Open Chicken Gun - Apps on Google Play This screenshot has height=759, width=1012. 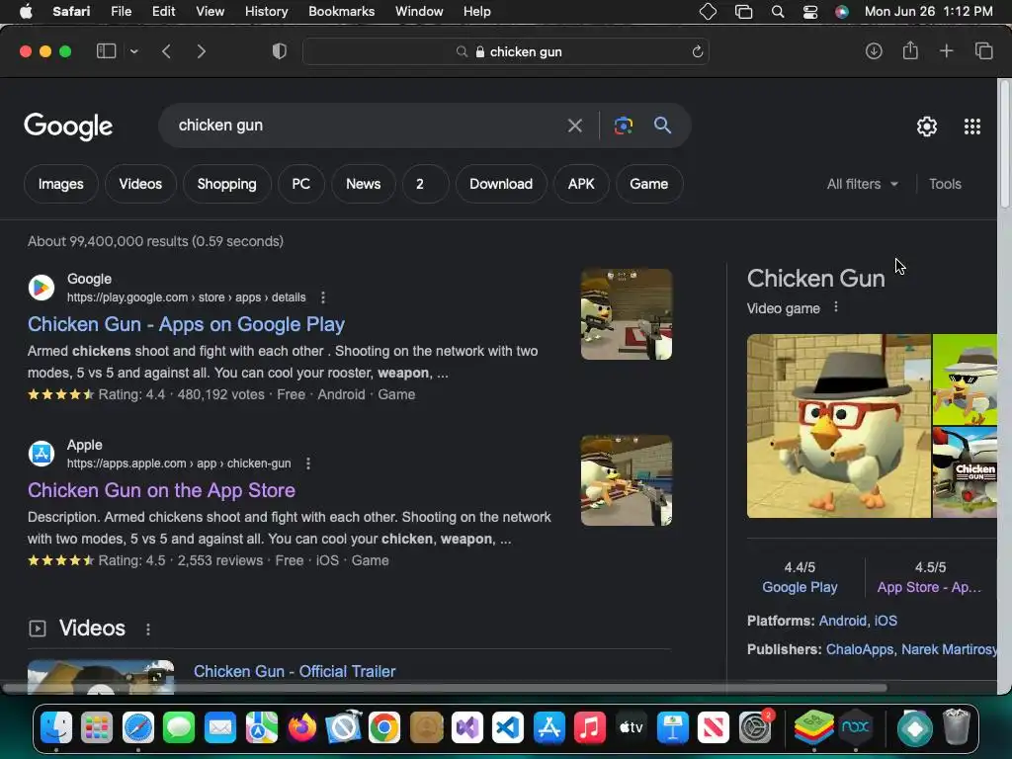point(186,324)
